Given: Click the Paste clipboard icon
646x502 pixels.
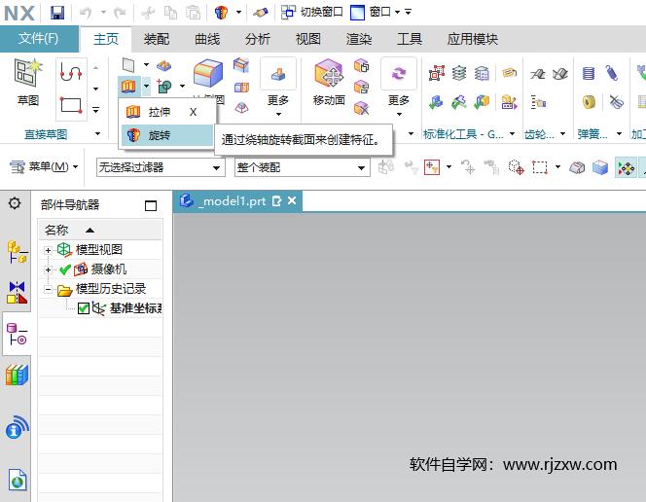Looking at the screenshot, I should point(193,13).
